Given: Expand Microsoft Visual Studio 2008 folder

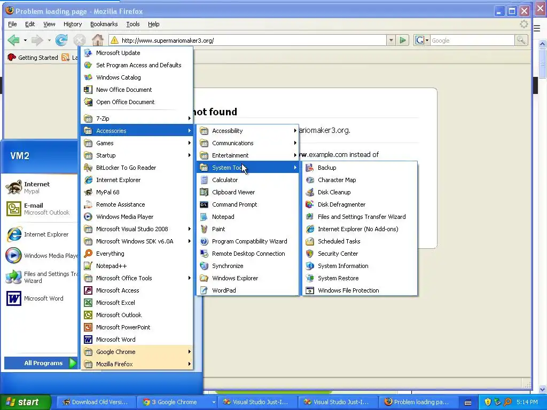Looking at the screenshot, I should point(137,229).
